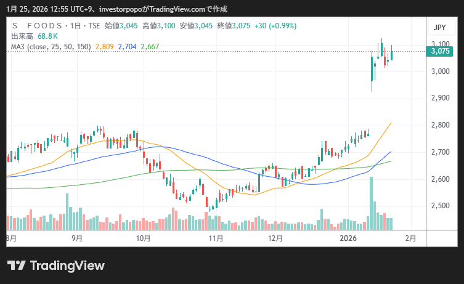464x284 pixels.
Task: Click the current price tag 3,075
Action: (439, 51)
